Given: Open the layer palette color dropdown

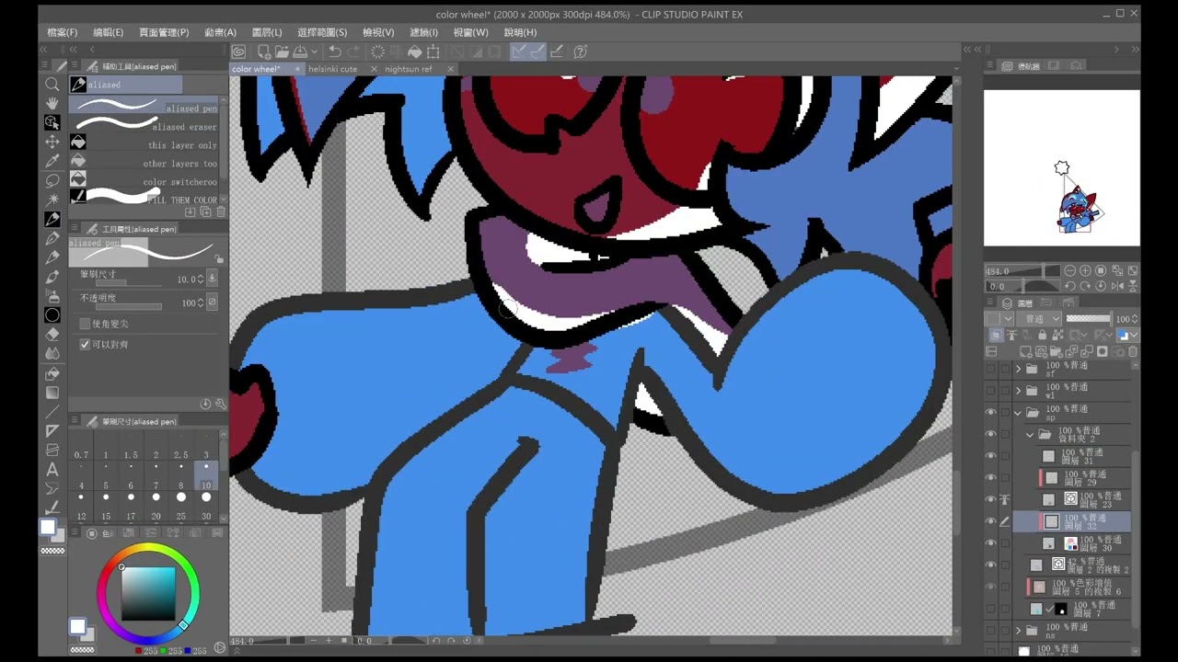Looking at the screenshot, I should click(x=999, y=319).
